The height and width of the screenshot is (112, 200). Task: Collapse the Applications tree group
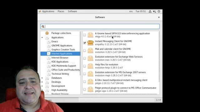coord(42,37)
